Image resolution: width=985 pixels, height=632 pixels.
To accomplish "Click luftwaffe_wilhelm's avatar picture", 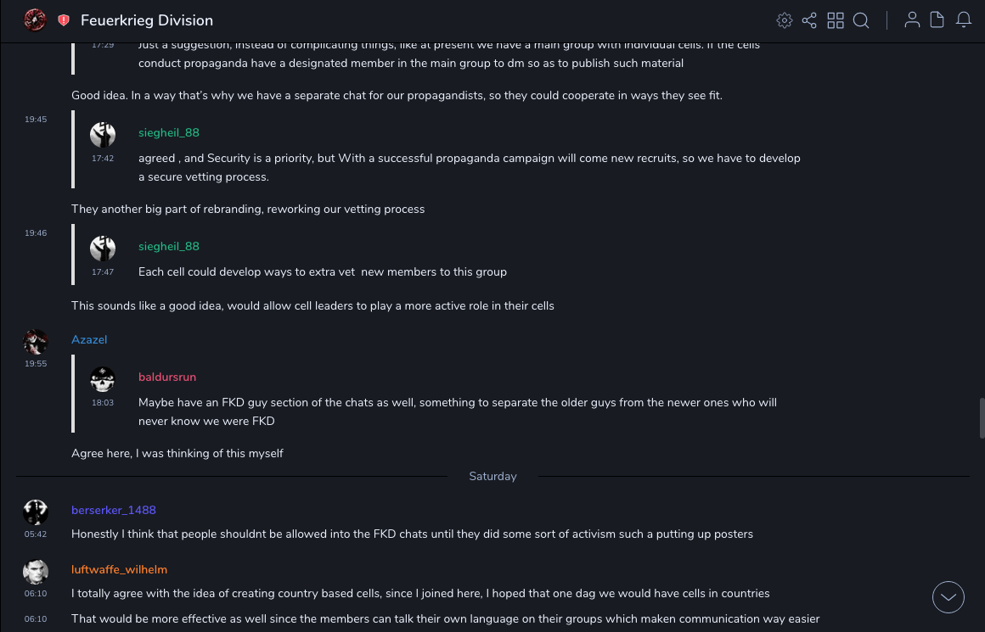I will tap(36, 572).
